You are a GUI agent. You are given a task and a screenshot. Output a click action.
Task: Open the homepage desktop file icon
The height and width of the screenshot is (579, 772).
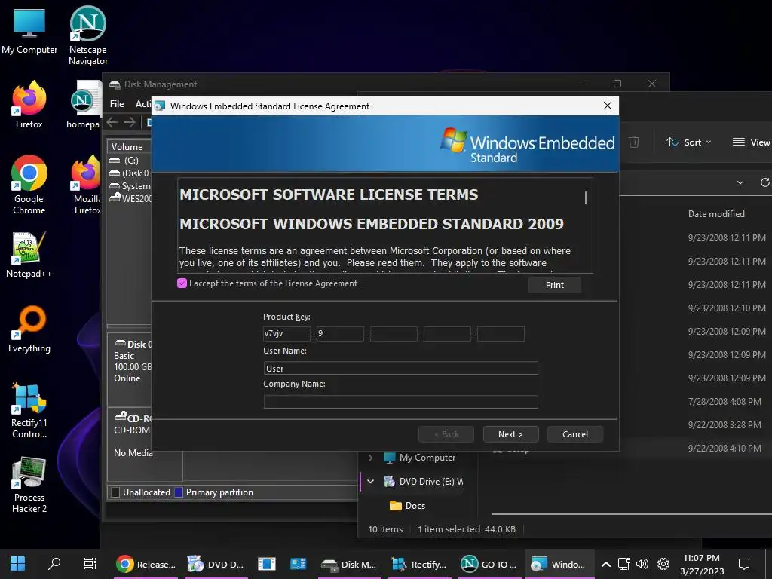(x=84, y=105)
